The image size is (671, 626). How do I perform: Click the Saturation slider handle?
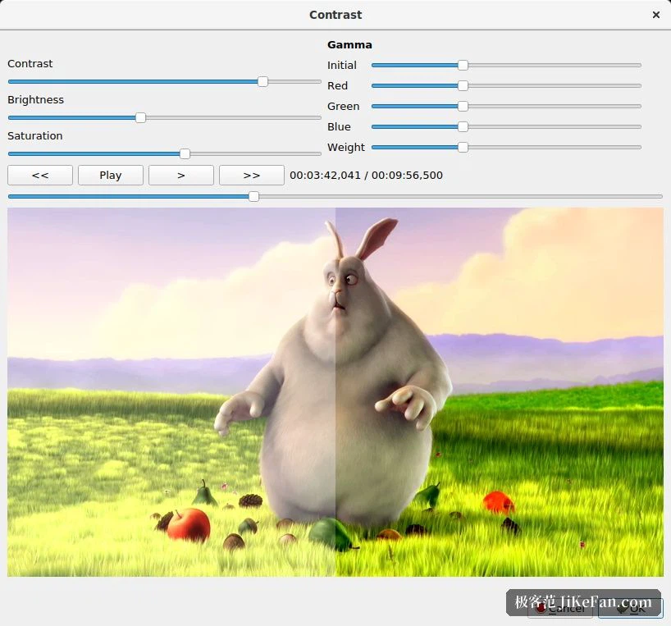(x=185, y=154)
